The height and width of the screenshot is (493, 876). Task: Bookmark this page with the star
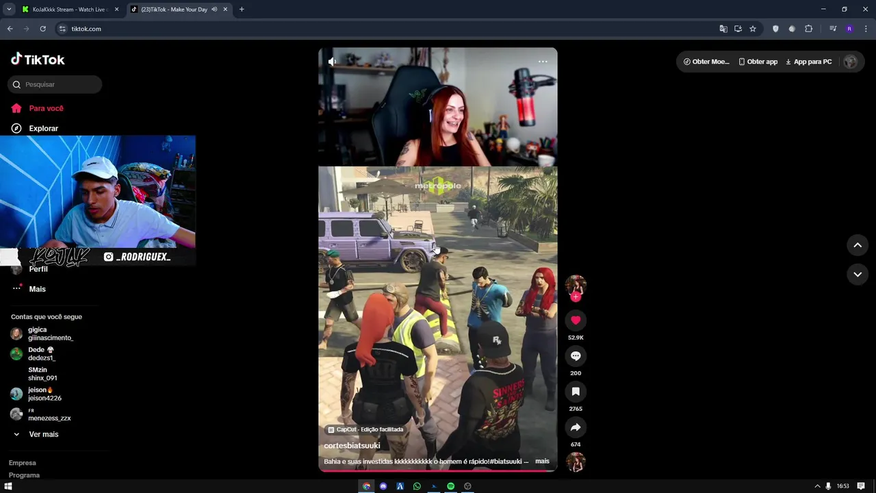pyautogui.click(x=753, y=29)
